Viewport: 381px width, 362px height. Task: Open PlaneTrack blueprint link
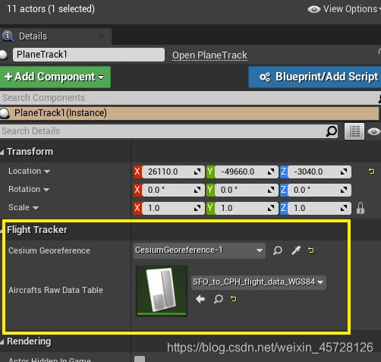coord(209,55)
